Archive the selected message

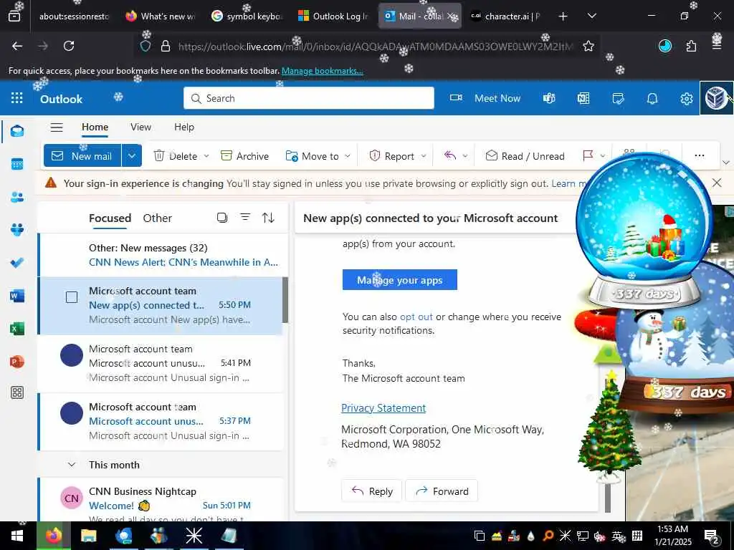point(245,155)
